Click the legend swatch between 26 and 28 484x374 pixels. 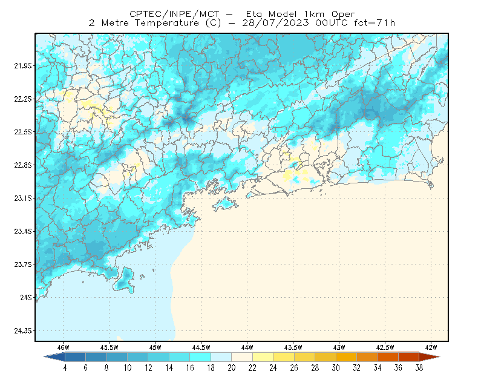click(x=305, y=356)
